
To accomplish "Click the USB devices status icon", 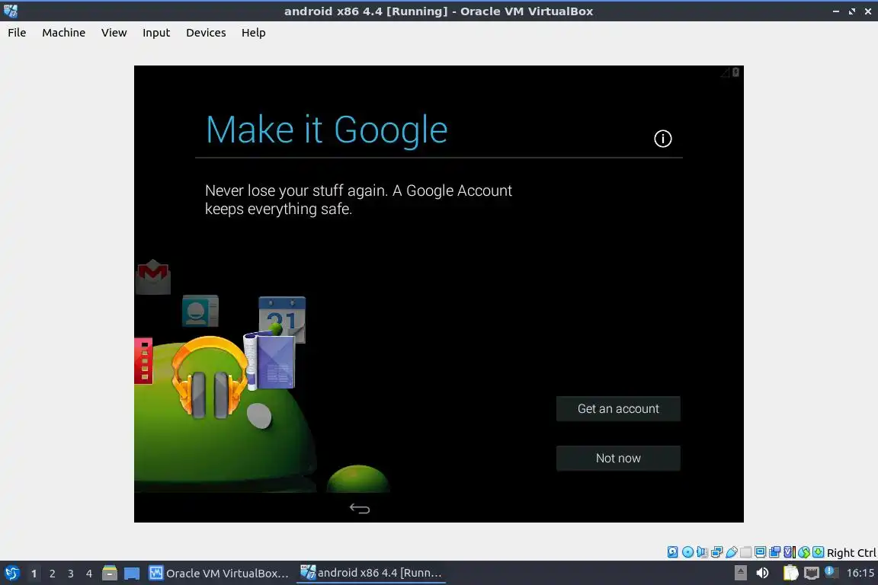I will [x=732, y=552].
